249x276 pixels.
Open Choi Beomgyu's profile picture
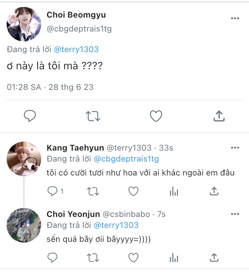(24, 24)
